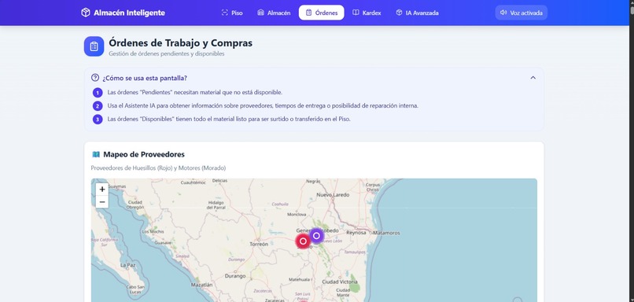The width and height of the screenshot is (634, 302).
Task: Click the Ciudad Victoria label on map
Action: (x=340, y=282)
